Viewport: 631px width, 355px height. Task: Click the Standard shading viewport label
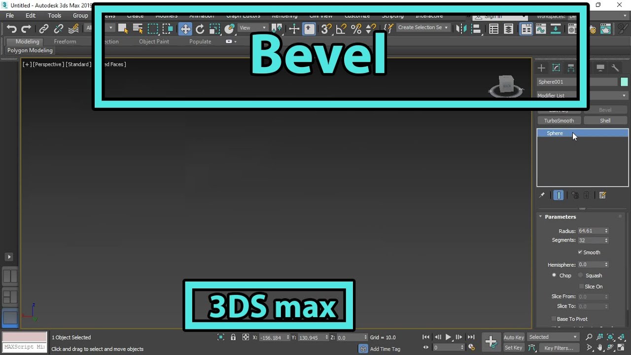tap(78, 64)
